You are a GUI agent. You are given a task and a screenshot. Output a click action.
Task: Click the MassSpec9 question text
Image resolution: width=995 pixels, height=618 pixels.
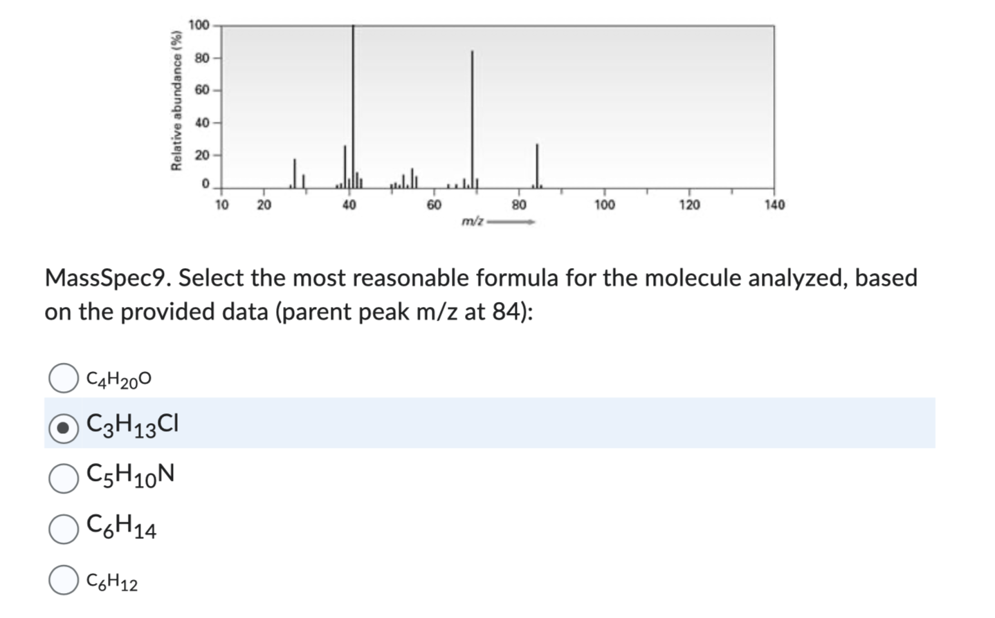(277, 278)
